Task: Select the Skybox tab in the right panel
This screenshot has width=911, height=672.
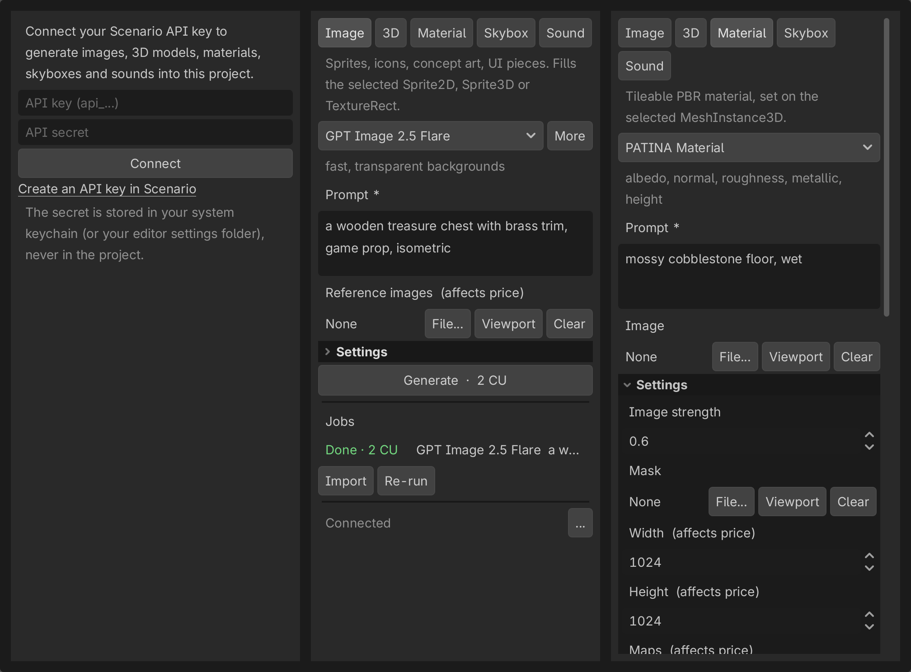Action: pos(806,33)
